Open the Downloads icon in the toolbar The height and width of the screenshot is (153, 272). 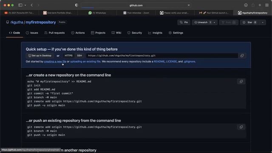(246, 5)
